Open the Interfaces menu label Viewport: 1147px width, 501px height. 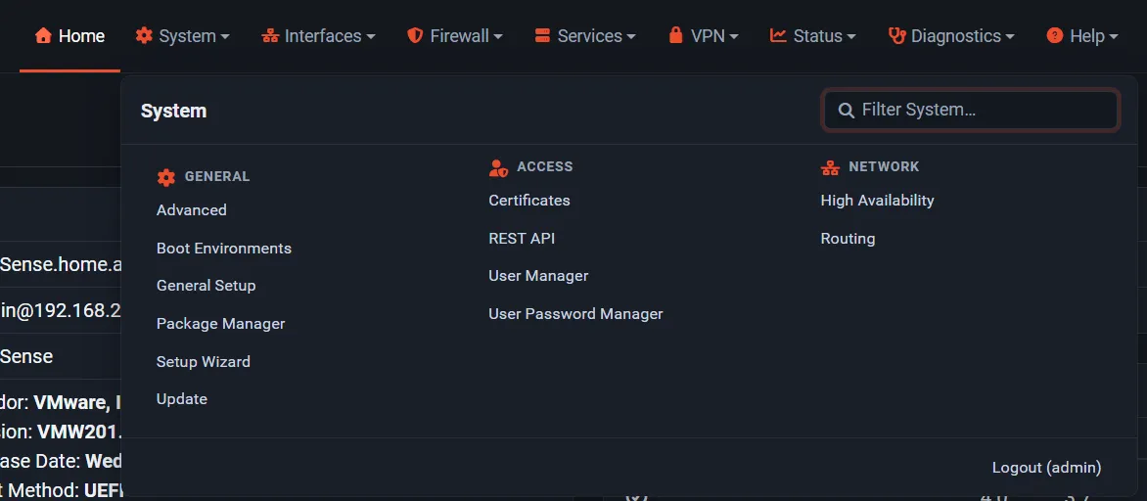(x=323, y=36)
